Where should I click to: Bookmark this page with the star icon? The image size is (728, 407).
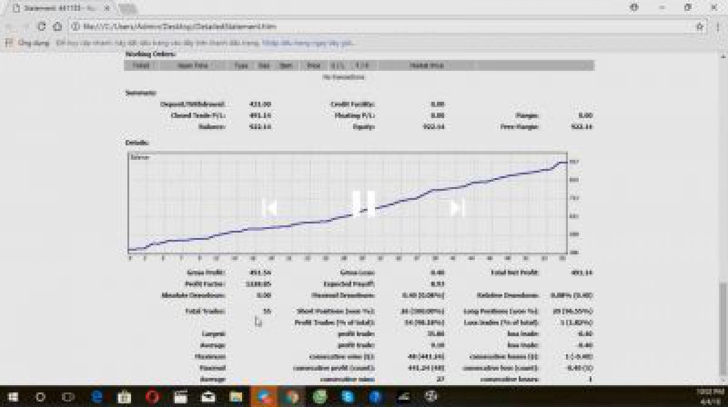tap(699, 27)
